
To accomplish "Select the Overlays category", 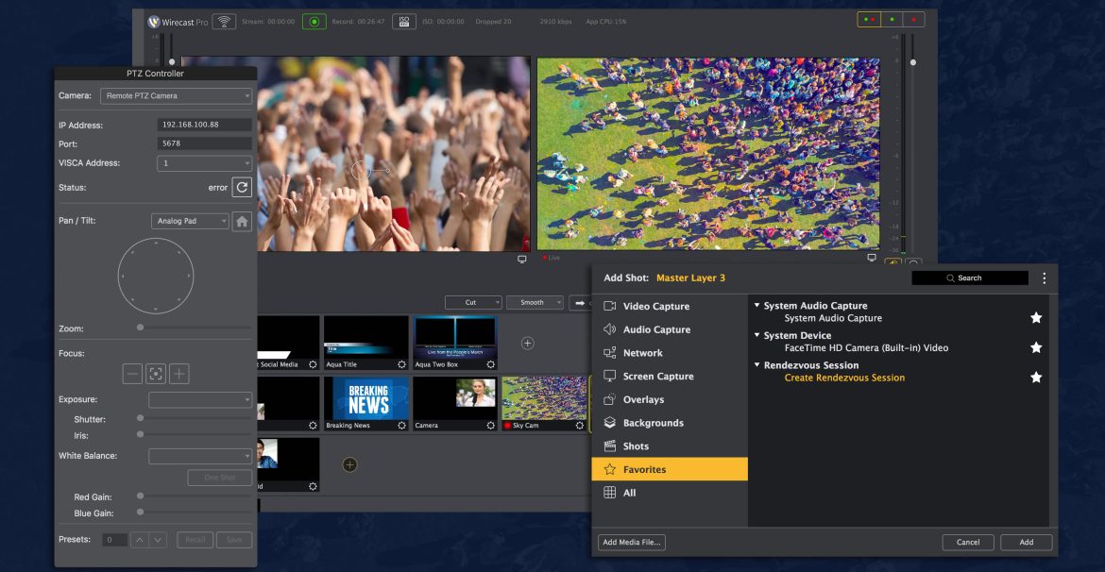I will click(x=670, y=399).
